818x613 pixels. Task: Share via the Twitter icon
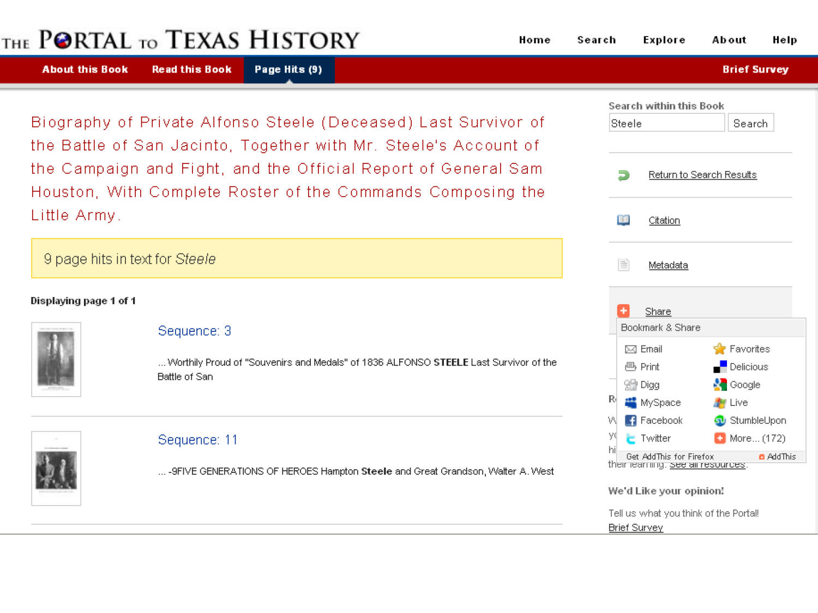631,438
